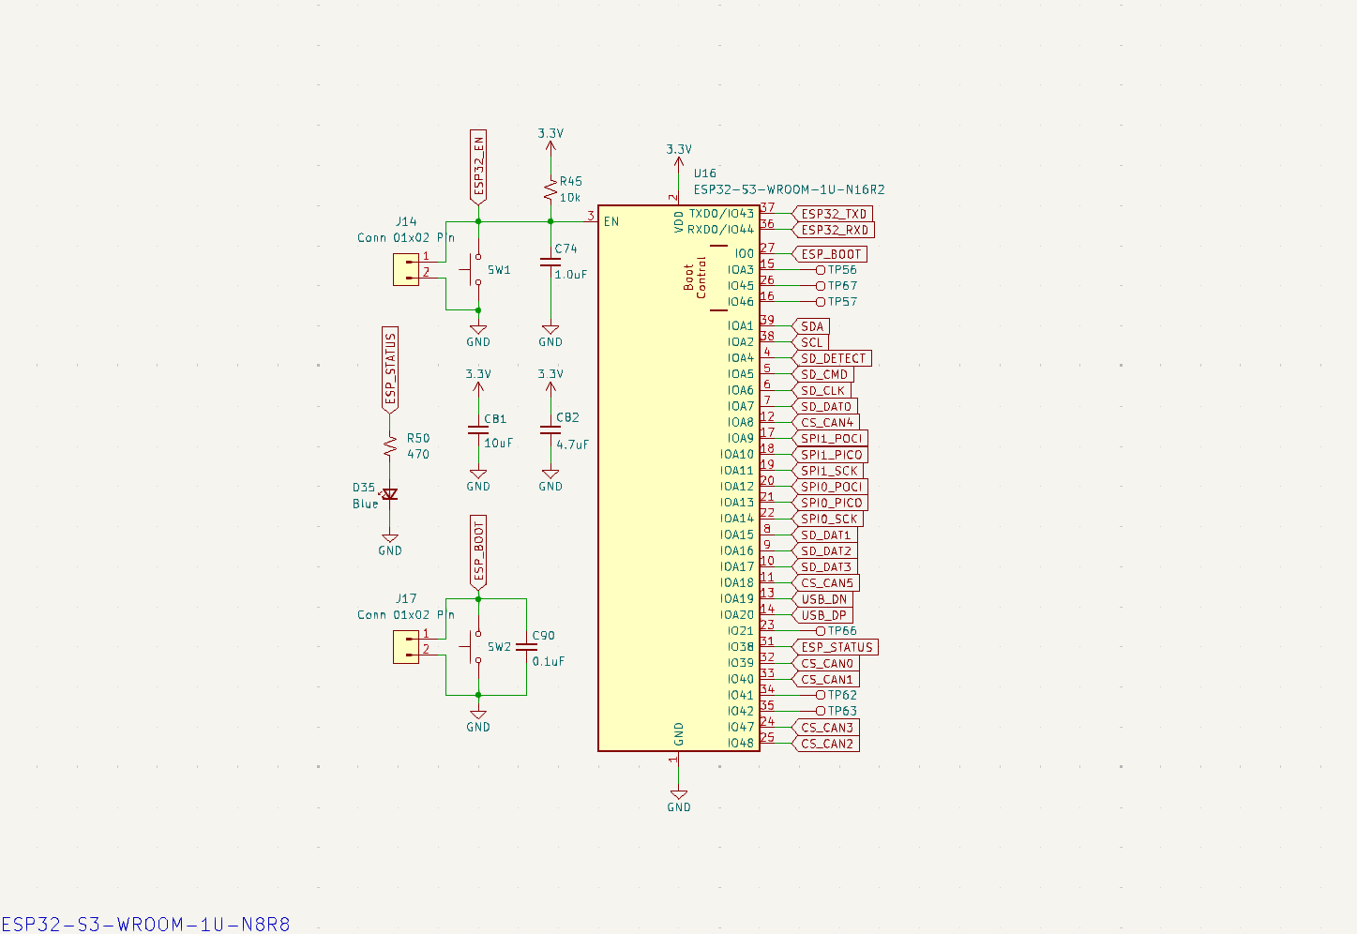Select capacitor C81 10uF symbol
The image size is (1357, 934).
(x=478, y=429)
